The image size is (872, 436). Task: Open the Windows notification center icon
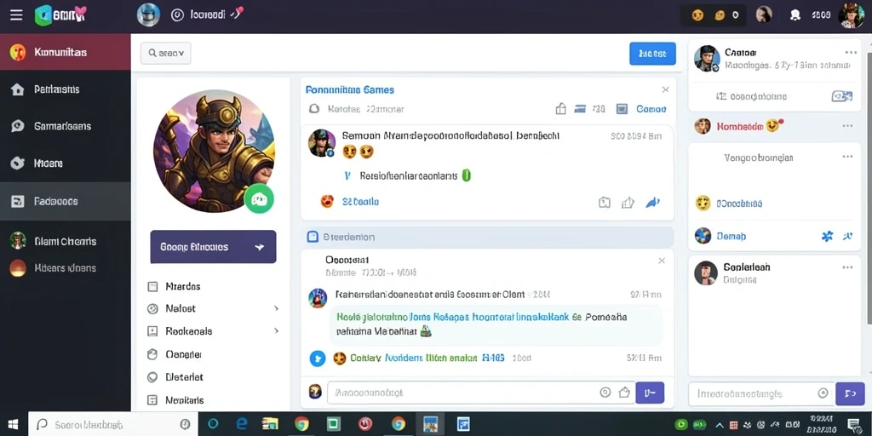click(x=853, y=425)
